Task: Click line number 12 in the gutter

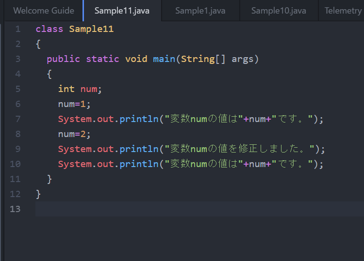Action: [16, 194]
